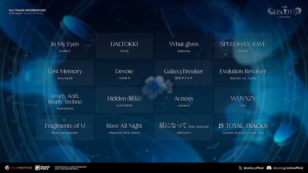Click the Discord icon

point(269,168)
